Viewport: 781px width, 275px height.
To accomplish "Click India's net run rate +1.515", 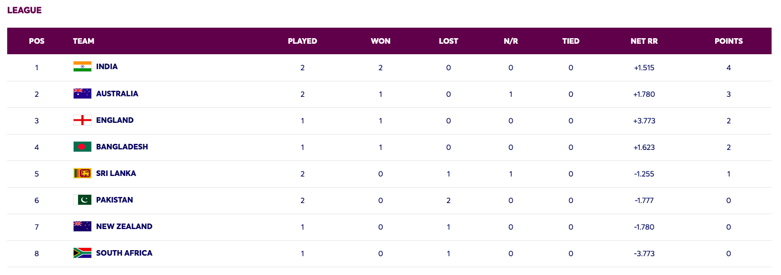I will coord(644,68).
